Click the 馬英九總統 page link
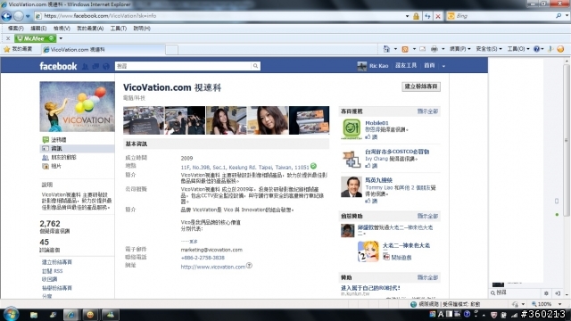The width and height of the screenshot is (571, 321). pyautogui.click(x=378, y=180)
